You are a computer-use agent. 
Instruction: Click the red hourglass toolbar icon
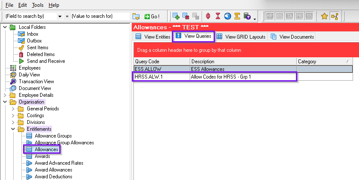[217, 16]
